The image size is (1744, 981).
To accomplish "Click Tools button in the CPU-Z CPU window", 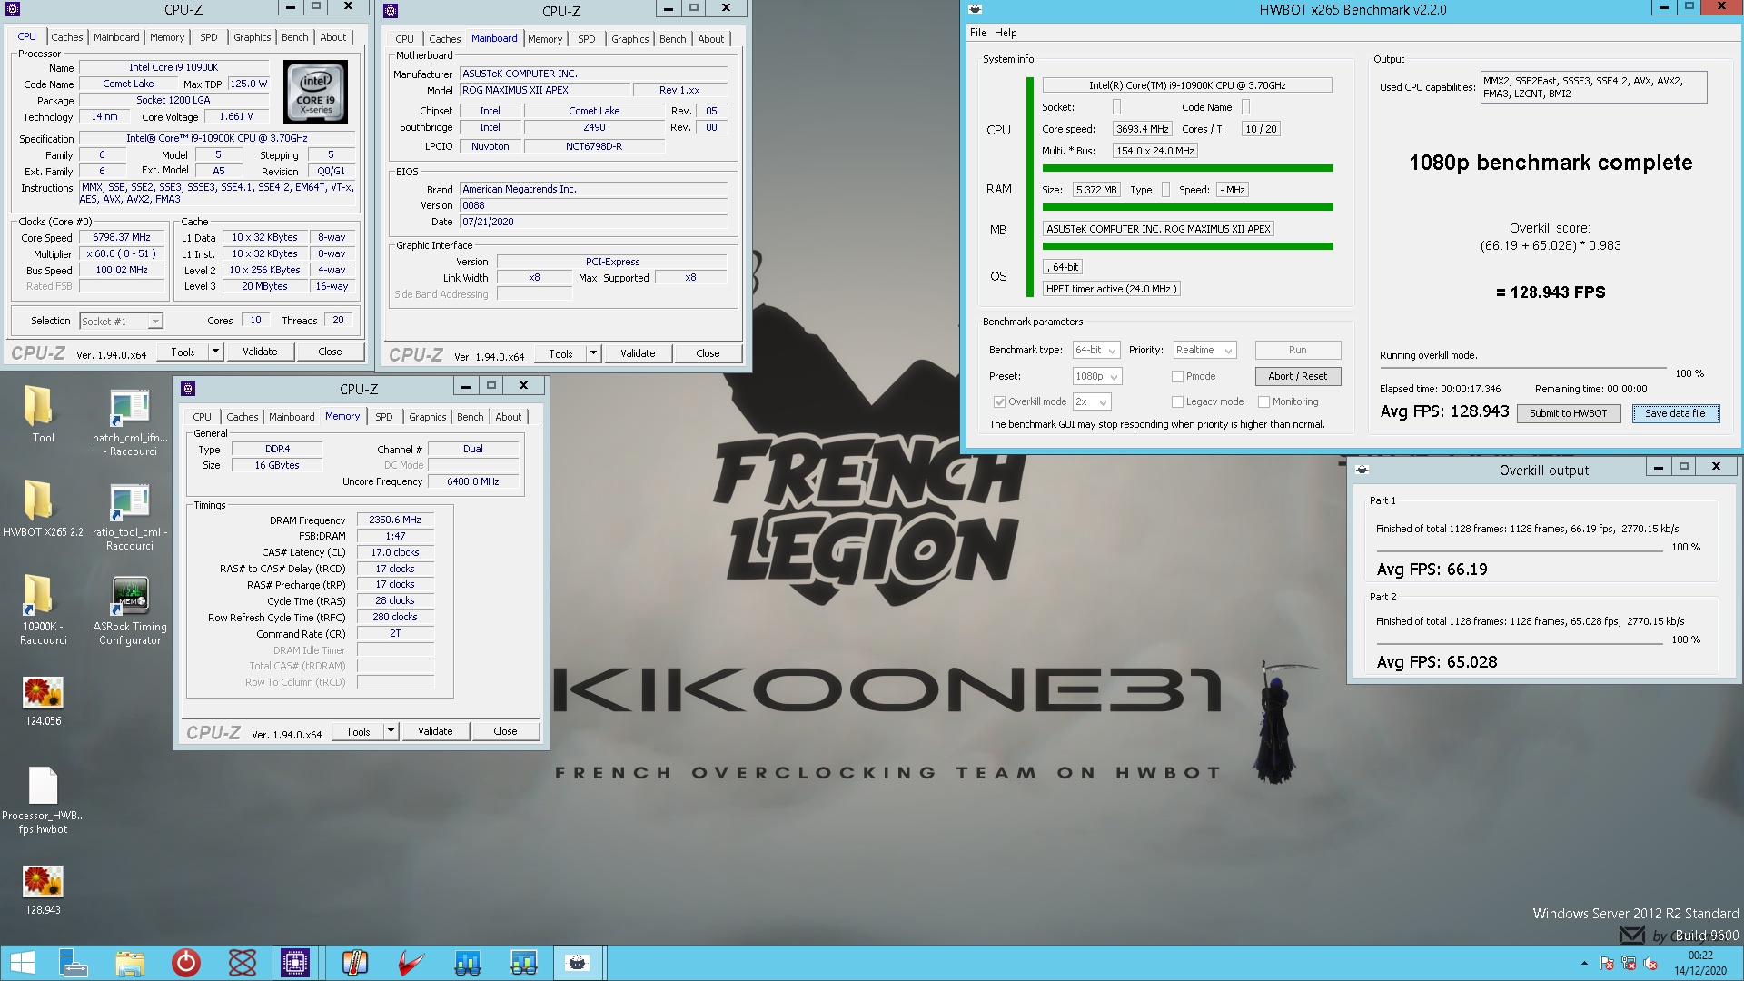I will point(183,352).
